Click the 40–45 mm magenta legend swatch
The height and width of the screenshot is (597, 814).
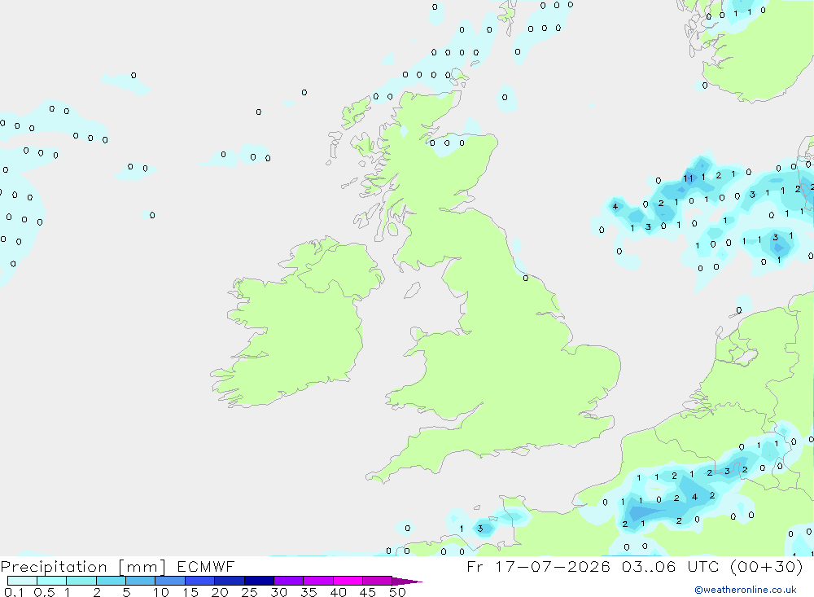coord(348,581)
